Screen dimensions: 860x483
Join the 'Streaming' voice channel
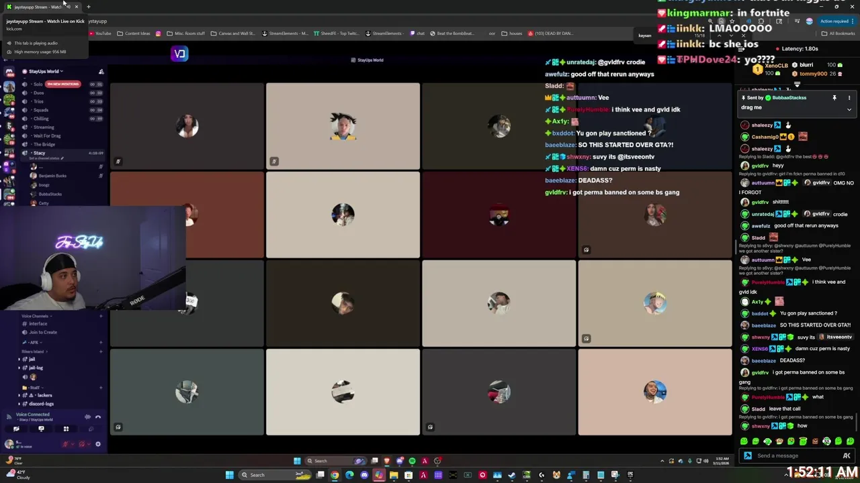(x=43, y=127)
